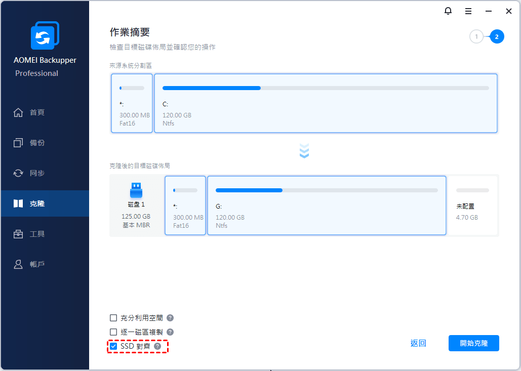Click the home icon beside 首頁
521x371 pixels.
coord(18,112)
